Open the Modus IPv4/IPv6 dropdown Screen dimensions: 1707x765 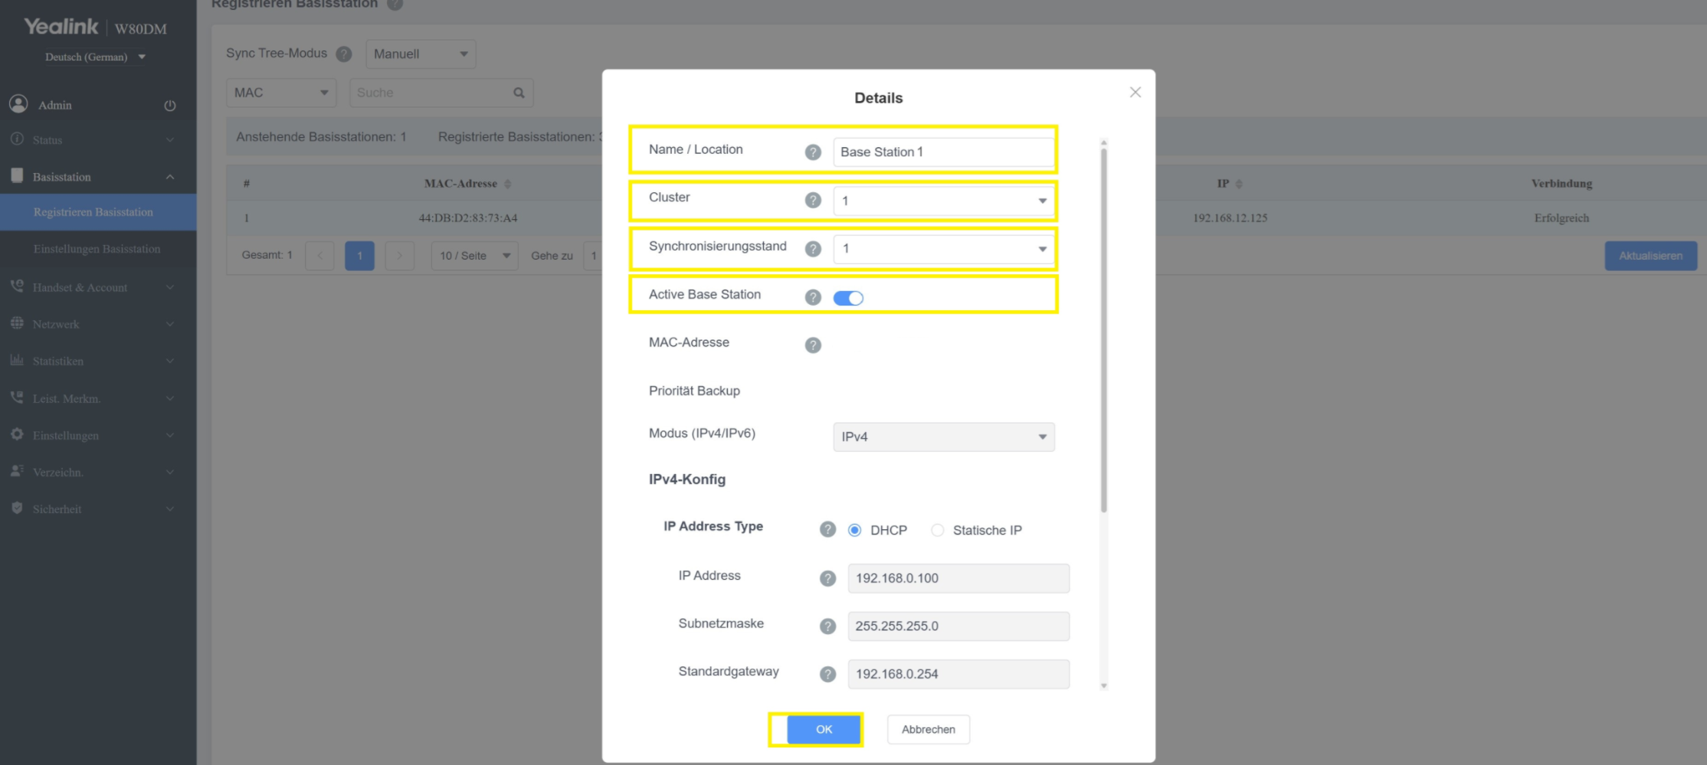pos(943,437)
